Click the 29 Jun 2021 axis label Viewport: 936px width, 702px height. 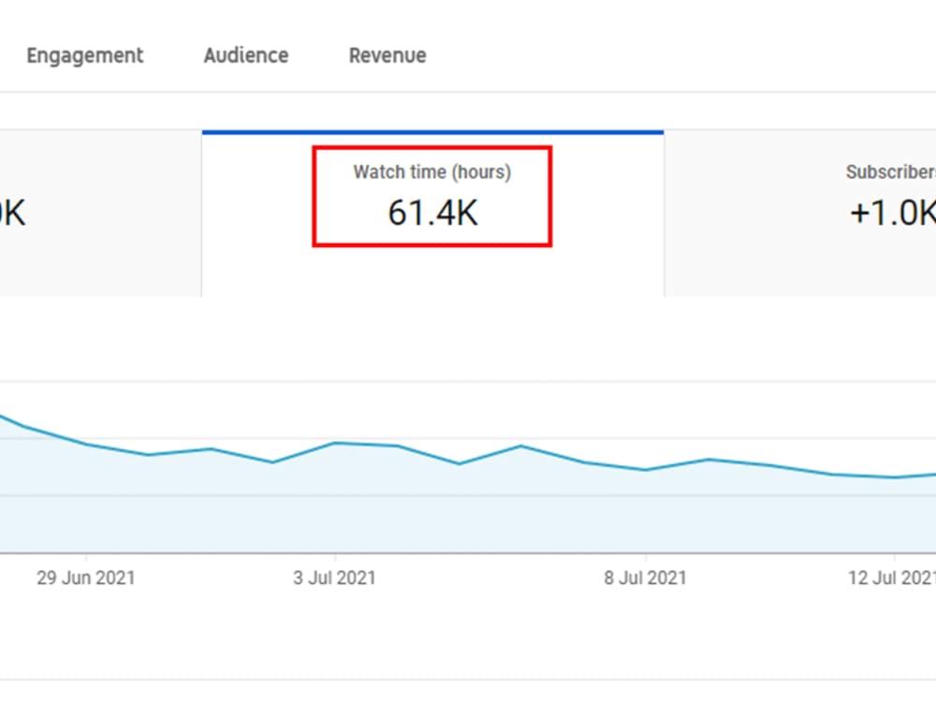point(86,578)
